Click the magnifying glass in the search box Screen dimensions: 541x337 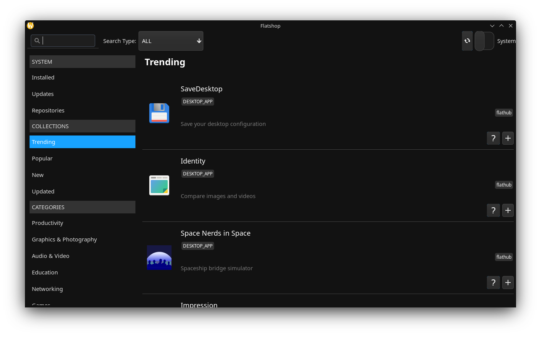pos(37,41)
